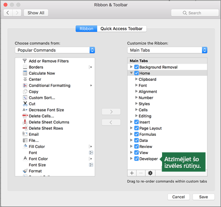The width and height of the screenshot is (221, 207).
Task: Click the Save button
Action: click(x=204, y=197)
